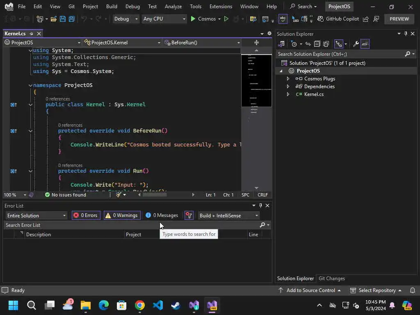Toggle the 0 Errors filter
This screenshot has height=315, width=420.
click(86, 215)
